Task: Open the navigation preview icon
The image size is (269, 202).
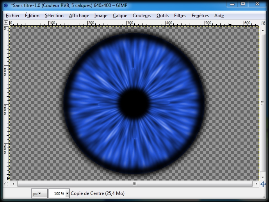Action: coord(263,184)
